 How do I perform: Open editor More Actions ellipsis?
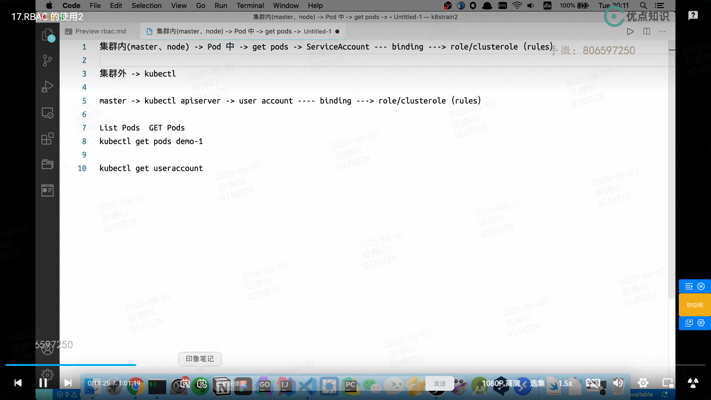[662, 31]
